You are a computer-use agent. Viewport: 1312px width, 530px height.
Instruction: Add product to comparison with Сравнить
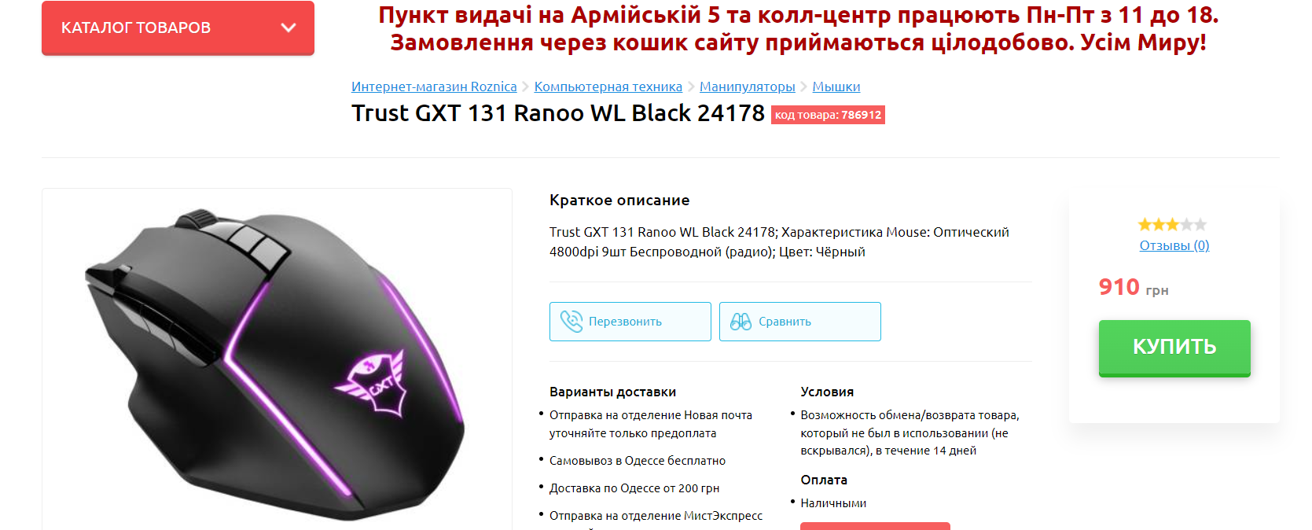click(x=800, y=322)
